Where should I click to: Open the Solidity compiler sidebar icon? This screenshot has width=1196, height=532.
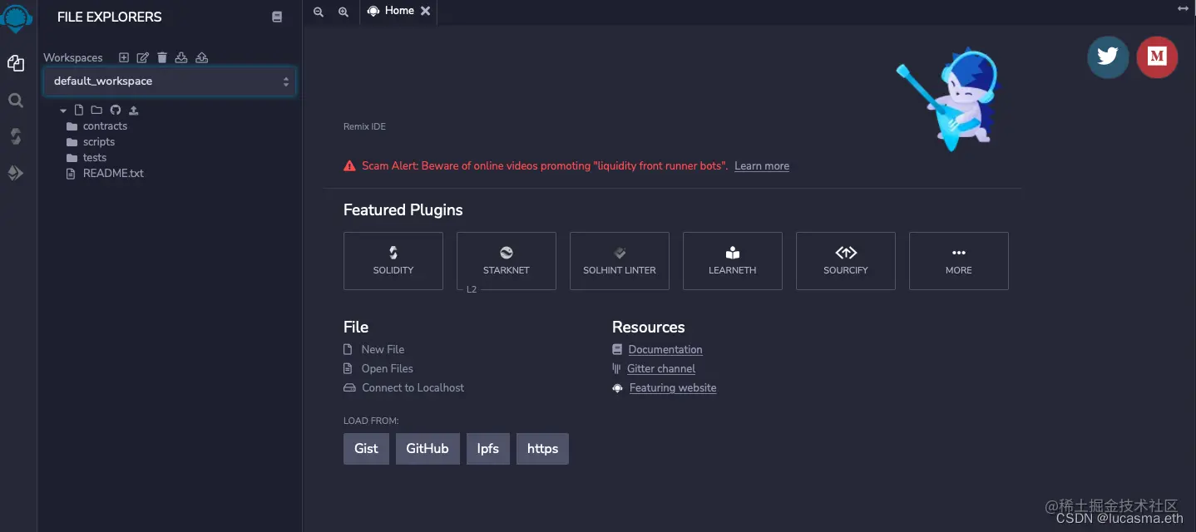16,136
